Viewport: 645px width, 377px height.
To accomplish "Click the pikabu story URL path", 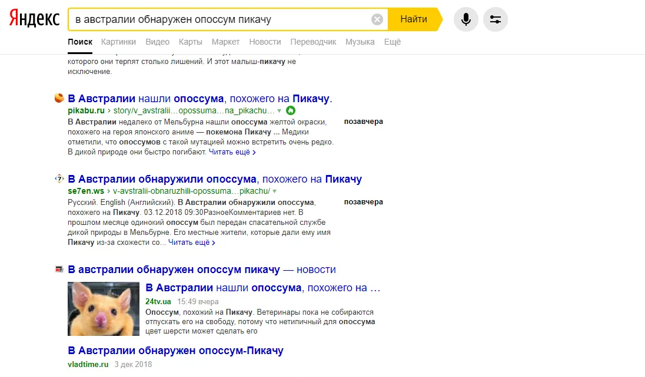I will pyautogui.click(x=194, y=110).
